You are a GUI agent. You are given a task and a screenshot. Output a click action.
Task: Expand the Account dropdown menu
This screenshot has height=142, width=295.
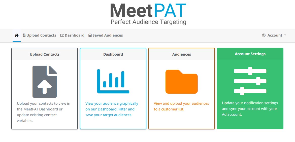coord(274,35)
